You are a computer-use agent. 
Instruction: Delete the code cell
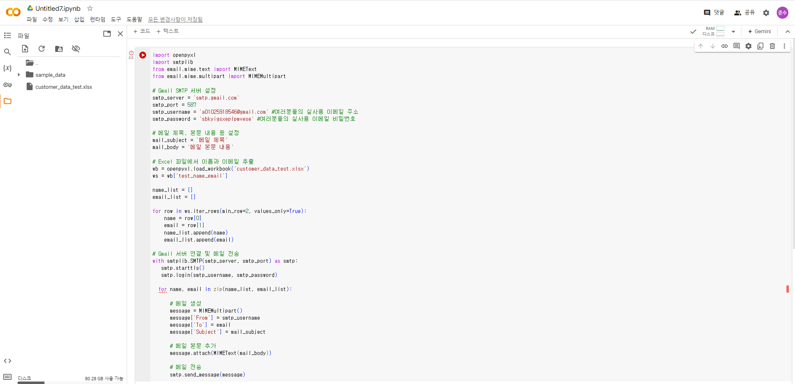pos(773,46)
